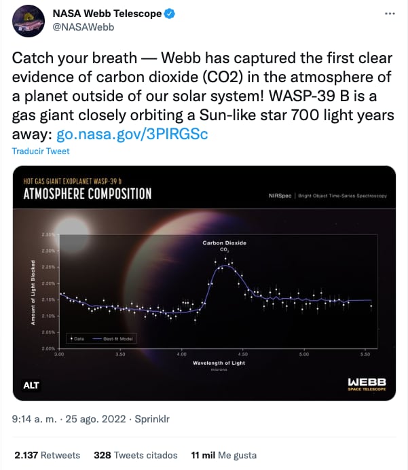This screenshot has width=408, height=470.
Task: Open the tweet's more options menu
Action: [x=389, y=14]
